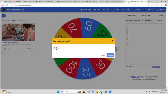Open browser profile icon
Viewport: 168px width, 94px height.
2,2
